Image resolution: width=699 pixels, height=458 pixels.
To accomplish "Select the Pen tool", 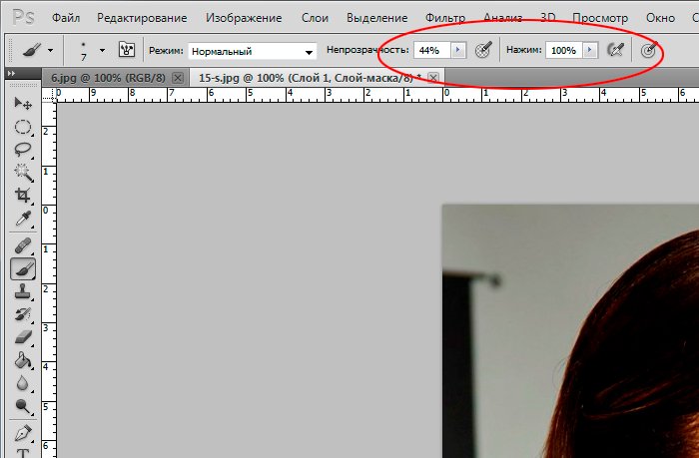I will pyautogui.click(x=23, y=432).
